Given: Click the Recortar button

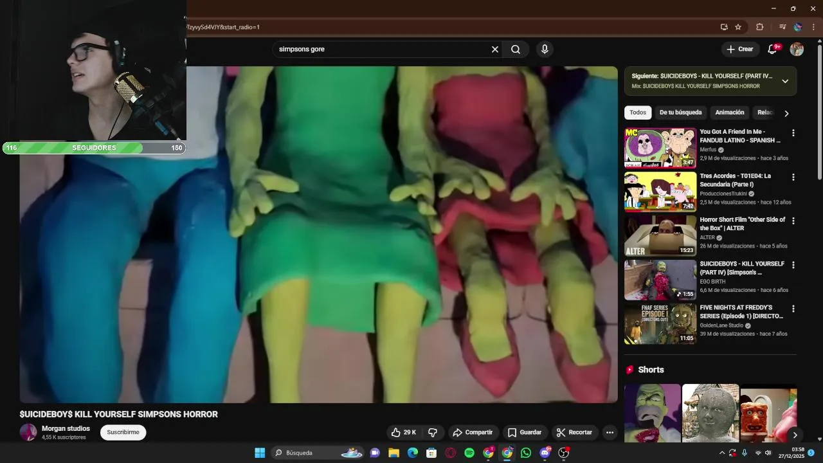Looking at the screenshot, I should coord(574,432).
